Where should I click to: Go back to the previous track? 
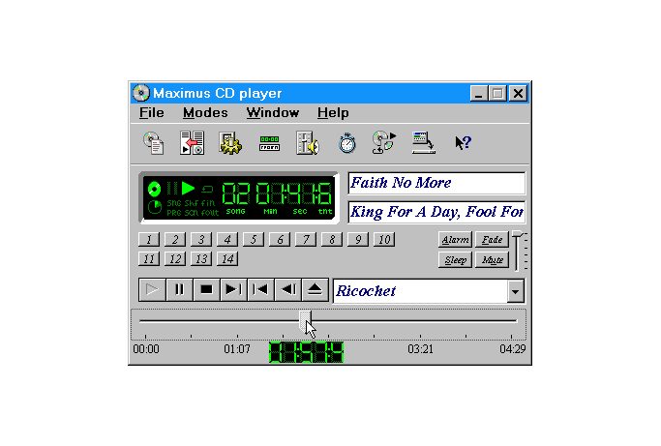pos(260,289)
